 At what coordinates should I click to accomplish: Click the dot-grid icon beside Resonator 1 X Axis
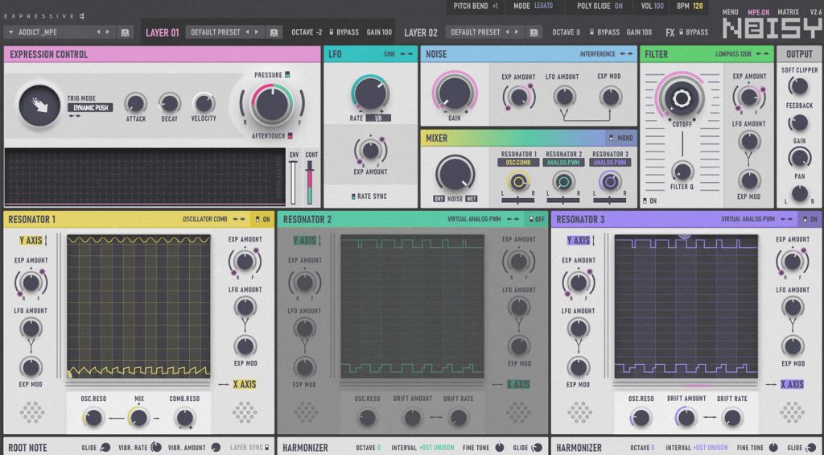click(x=245, y=412)
